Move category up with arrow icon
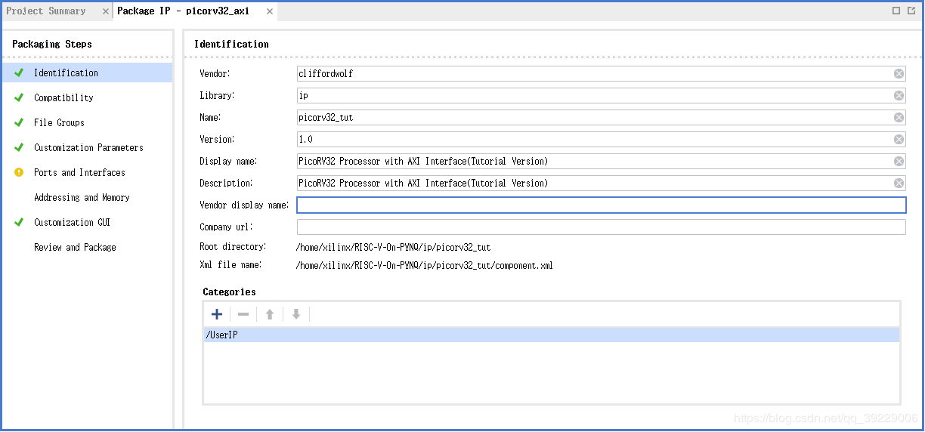The image size is (925, 432). tap(270, 314)
